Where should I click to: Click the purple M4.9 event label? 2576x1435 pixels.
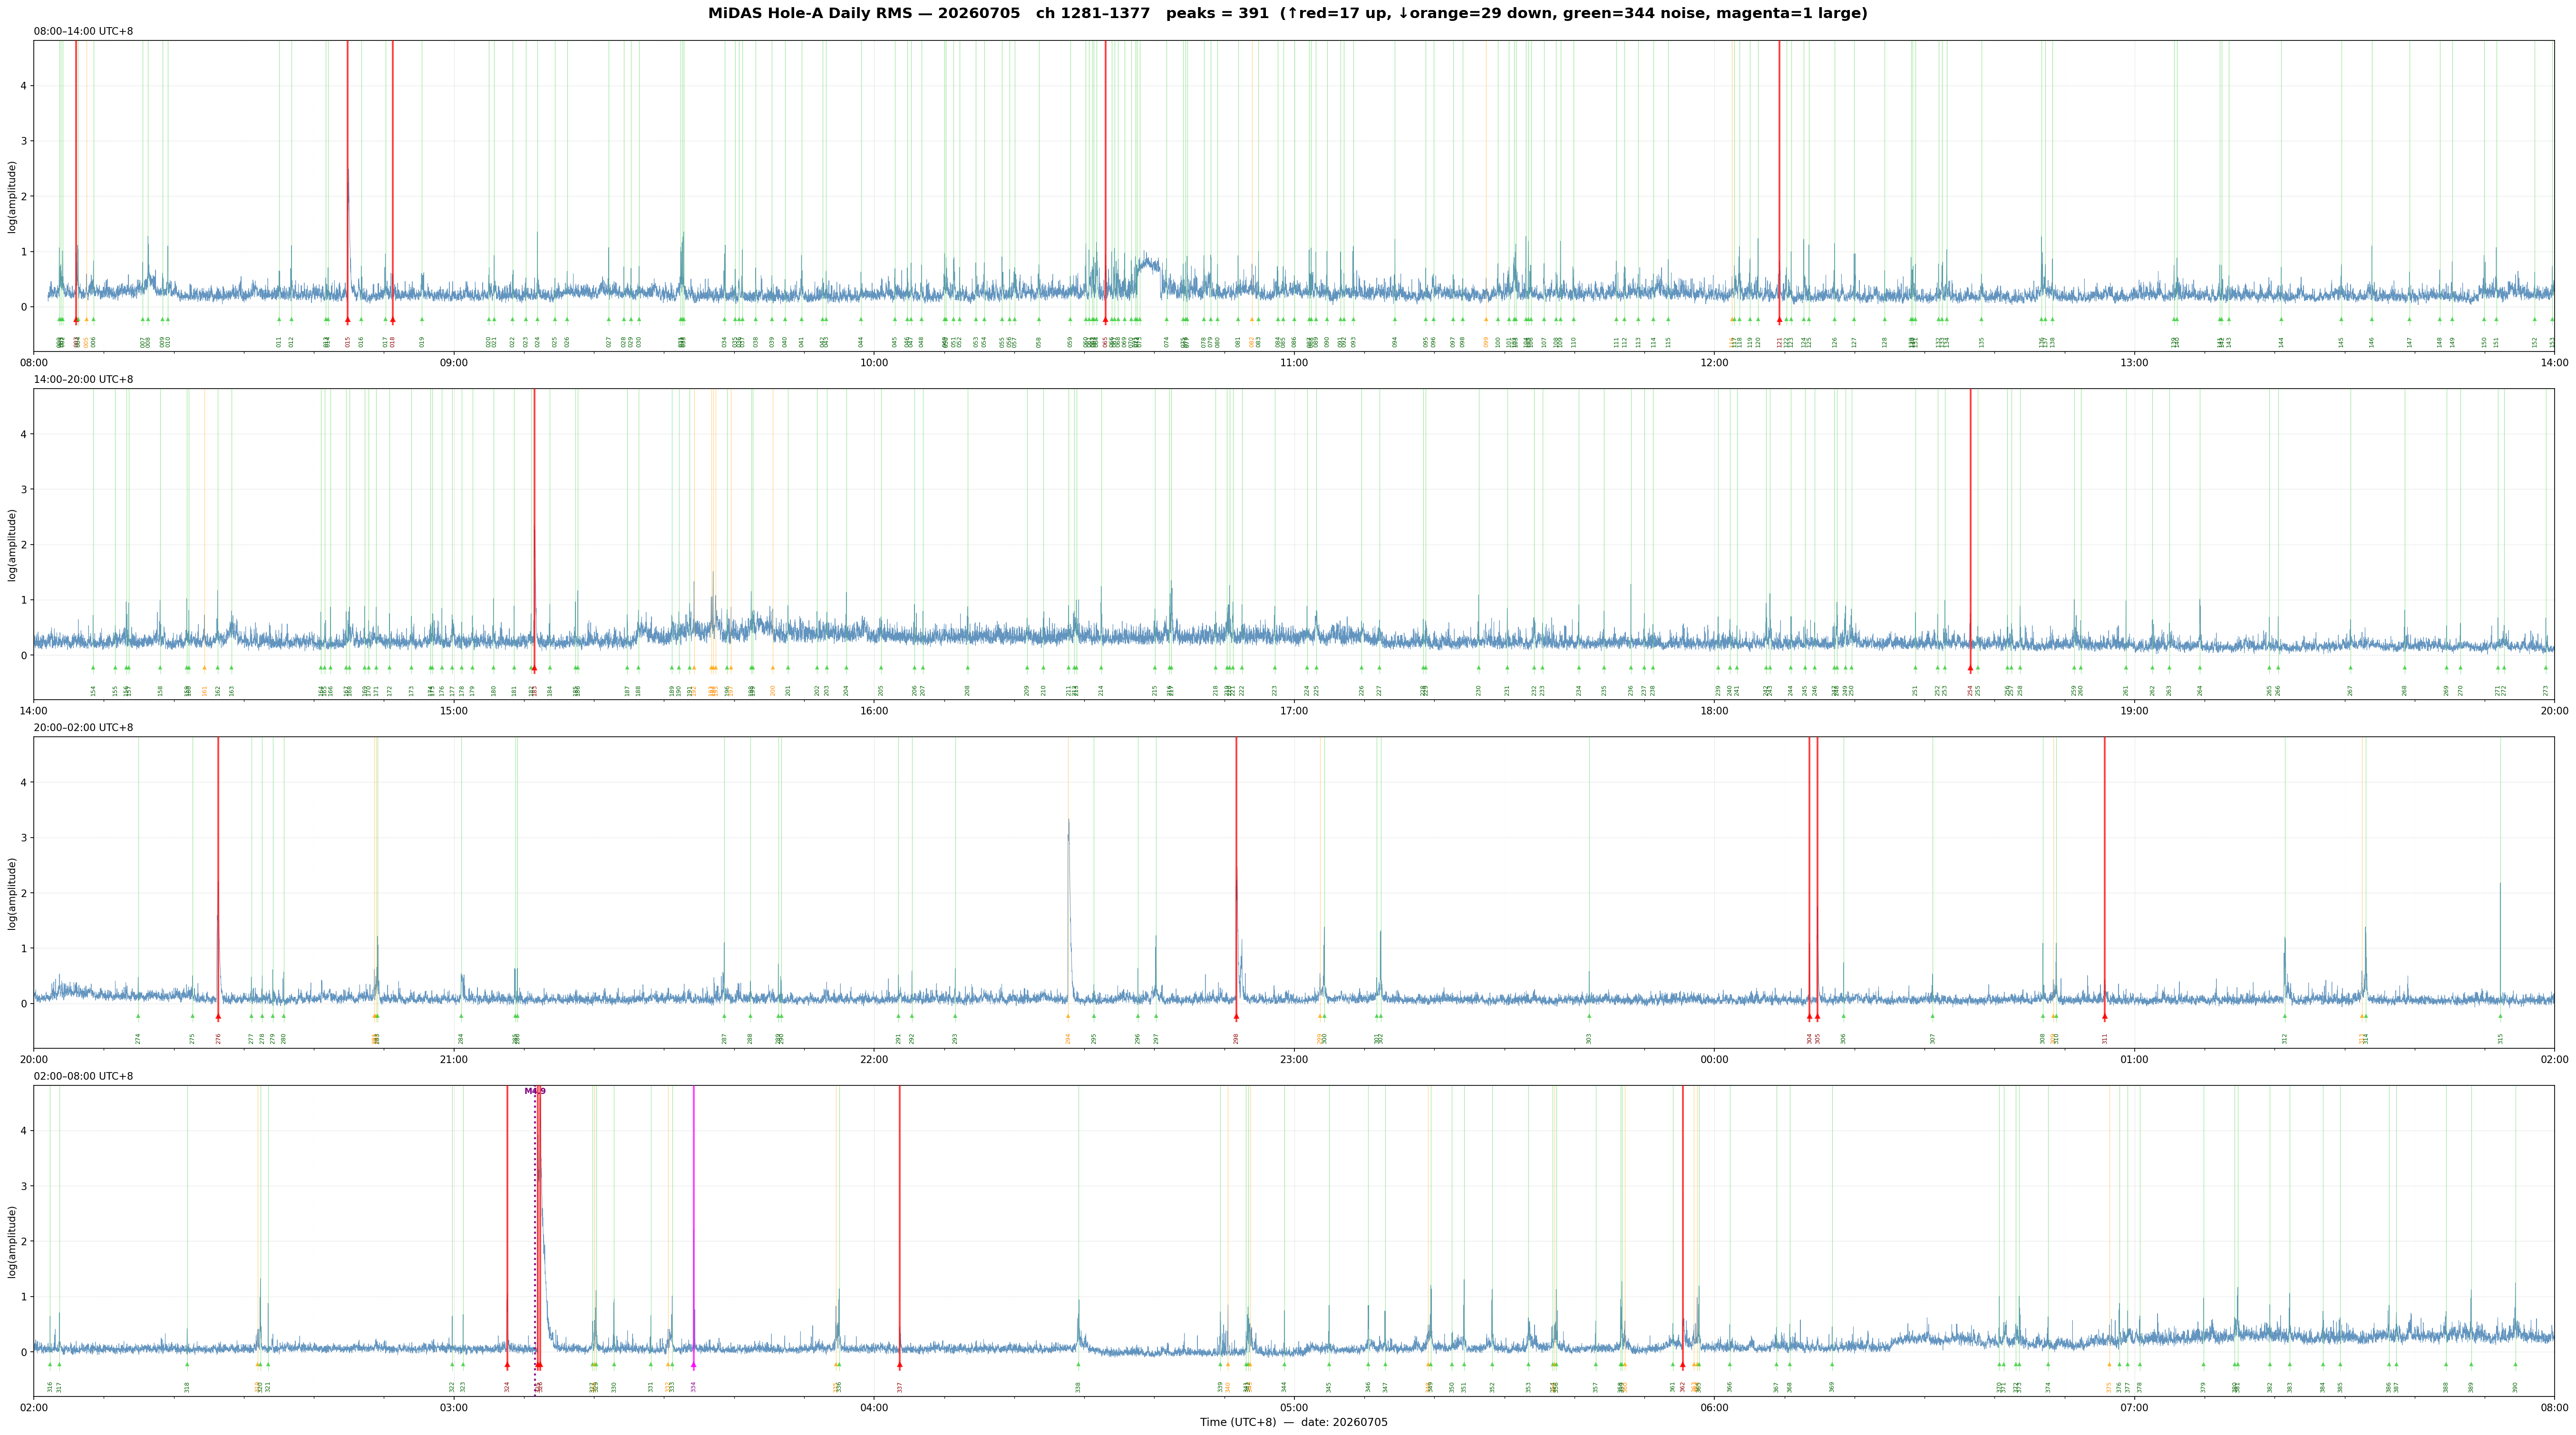pos(535,1091)
